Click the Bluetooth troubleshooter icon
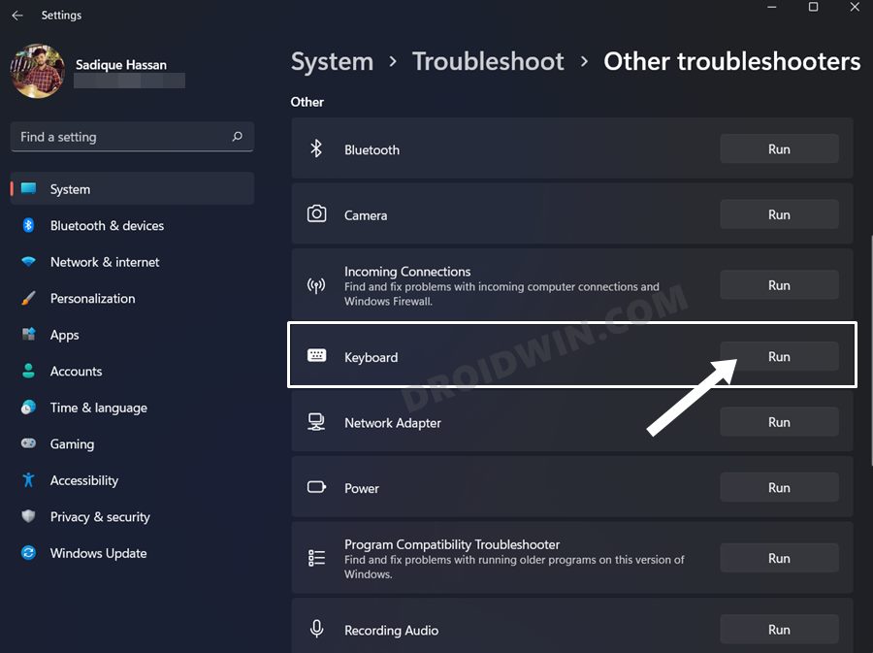873x653 pixels. click(x=315, y=148)
